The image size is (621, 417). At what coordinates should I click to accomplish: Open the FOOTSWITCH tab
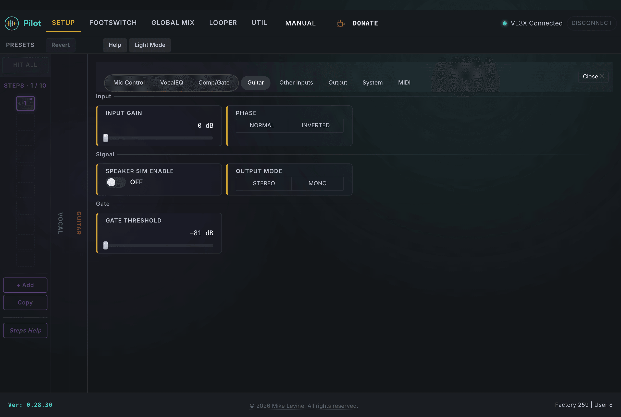pos(113,23)
